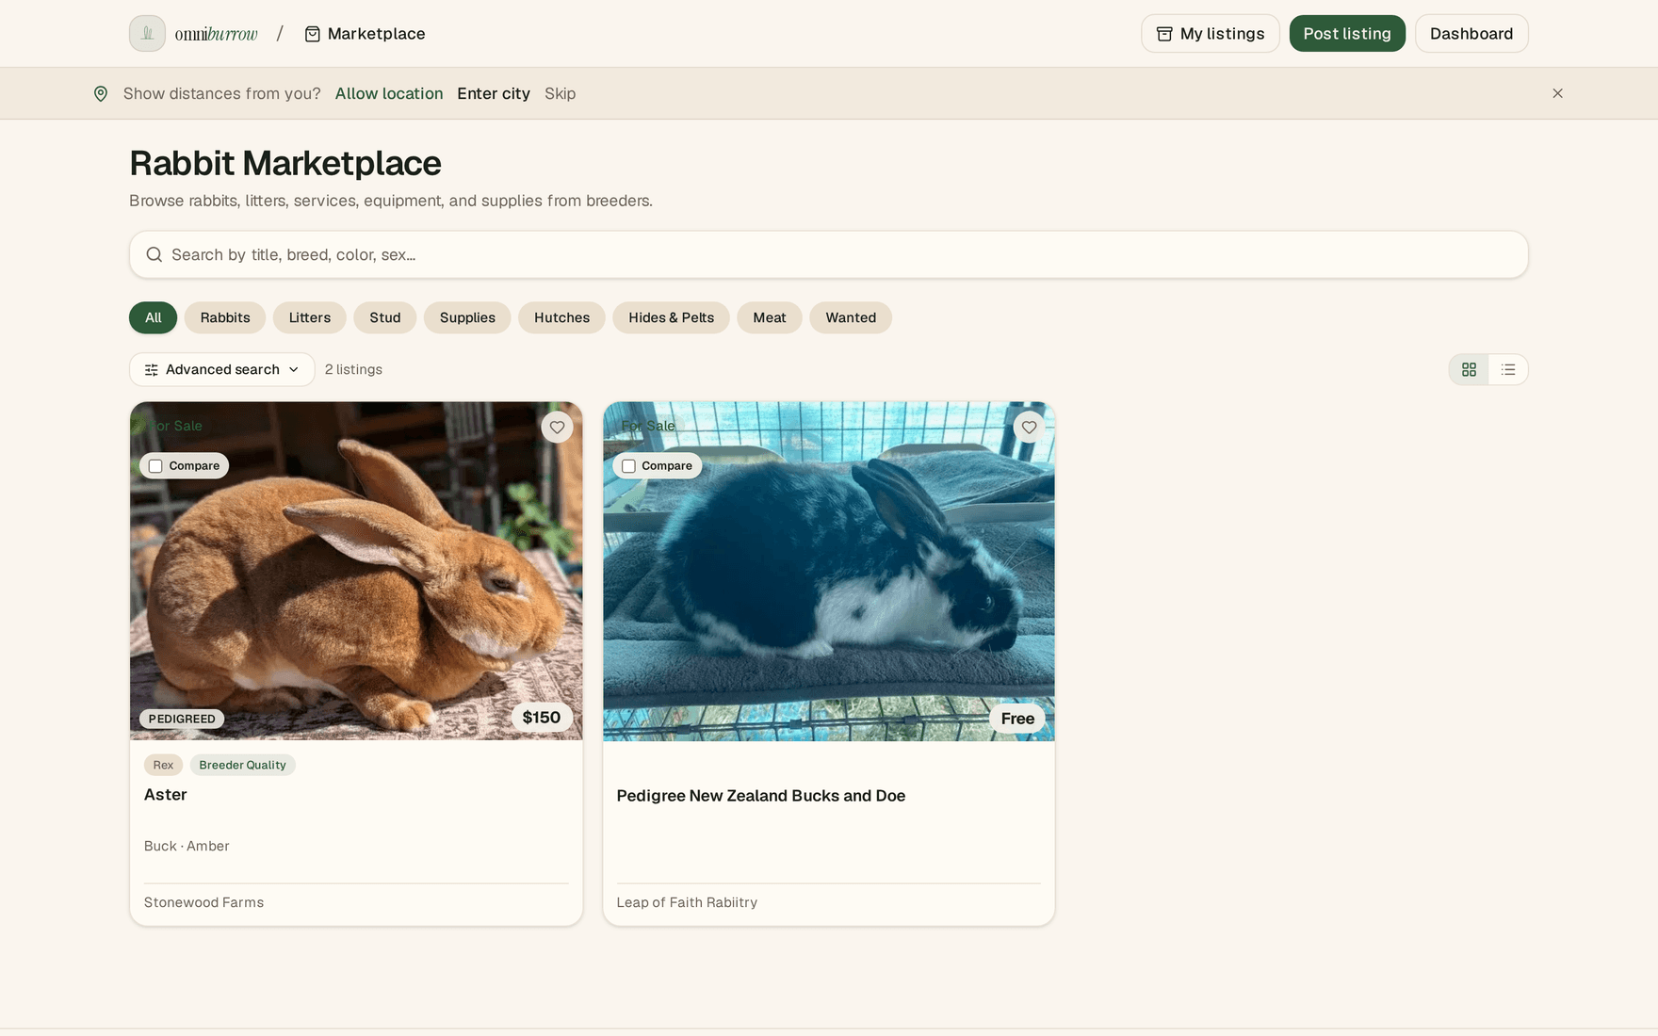Click the Stonewood Farms seller name
The image size is (1658, 1036).
tap(203, 902)
